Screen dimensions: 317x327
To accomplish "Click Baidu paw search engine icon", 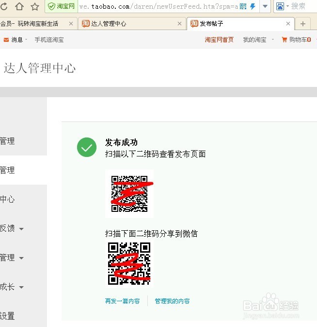I will pyautogui.click(x=280, y=6).
